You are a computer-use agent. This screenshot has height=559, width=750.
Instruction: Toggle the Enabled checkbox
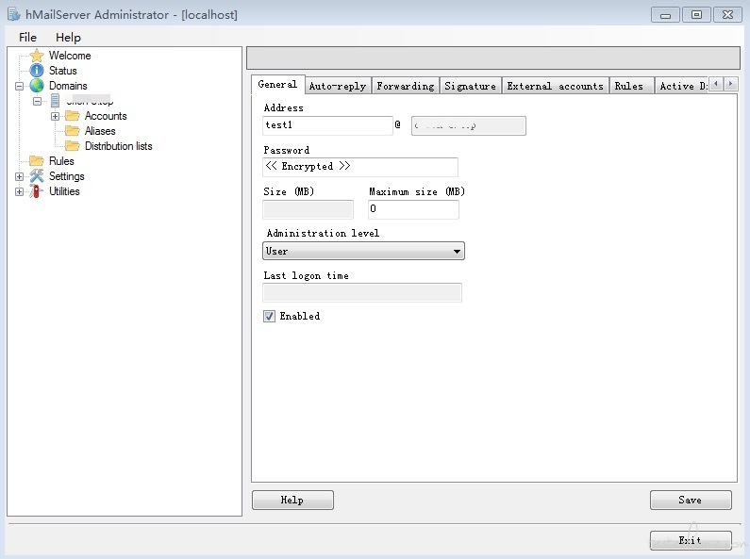(x=269, y=317)
